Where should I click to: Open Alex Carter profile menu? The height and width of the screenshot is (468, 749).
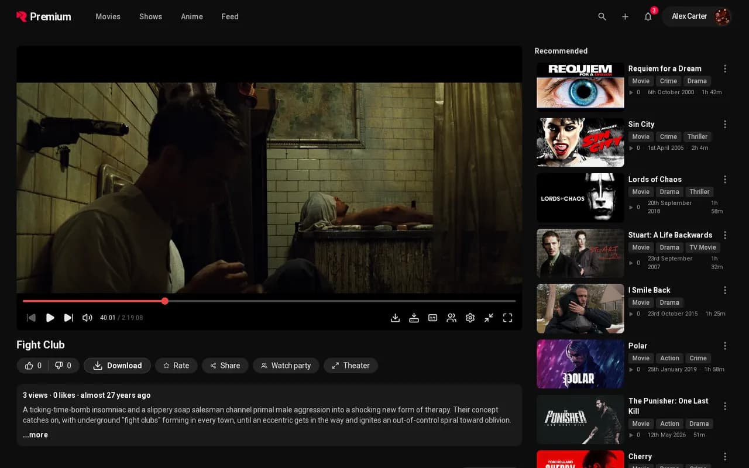(x=698, y=16)
